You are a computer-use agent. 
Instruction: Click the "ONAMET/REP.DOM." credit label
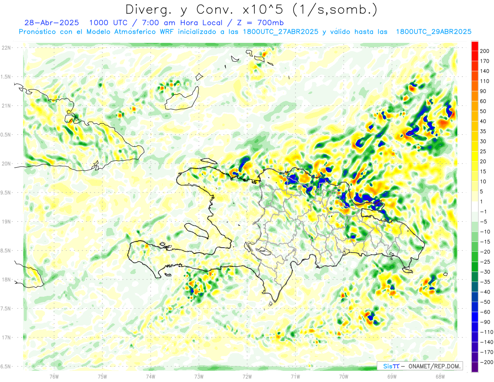tap(433, 366)
